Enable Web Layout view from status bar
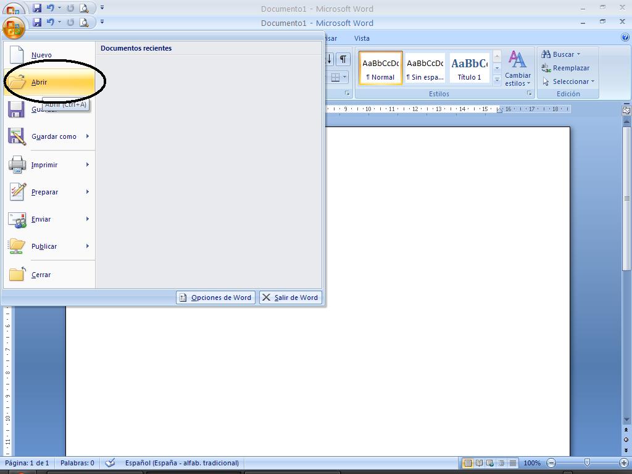This screenshot has height=474, width=632. click(490, 463)
